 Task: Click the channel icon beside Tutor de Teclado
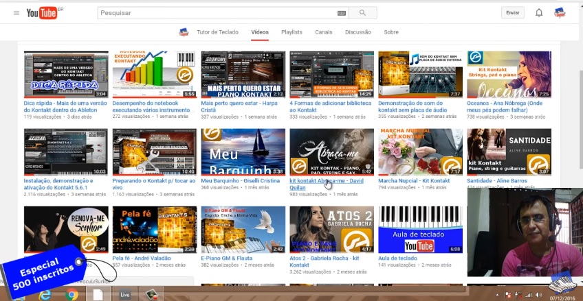pos(184,32)
